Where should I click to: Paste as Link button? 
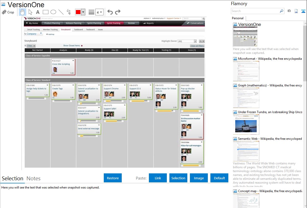pyautogui.click(x=158, y=178)
